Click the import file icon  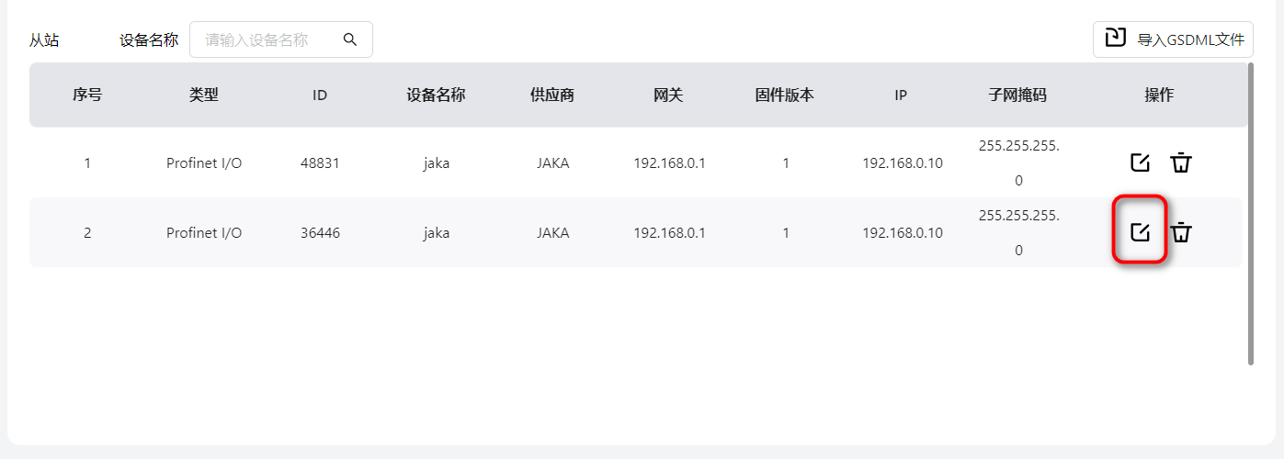click(1115, 39)
